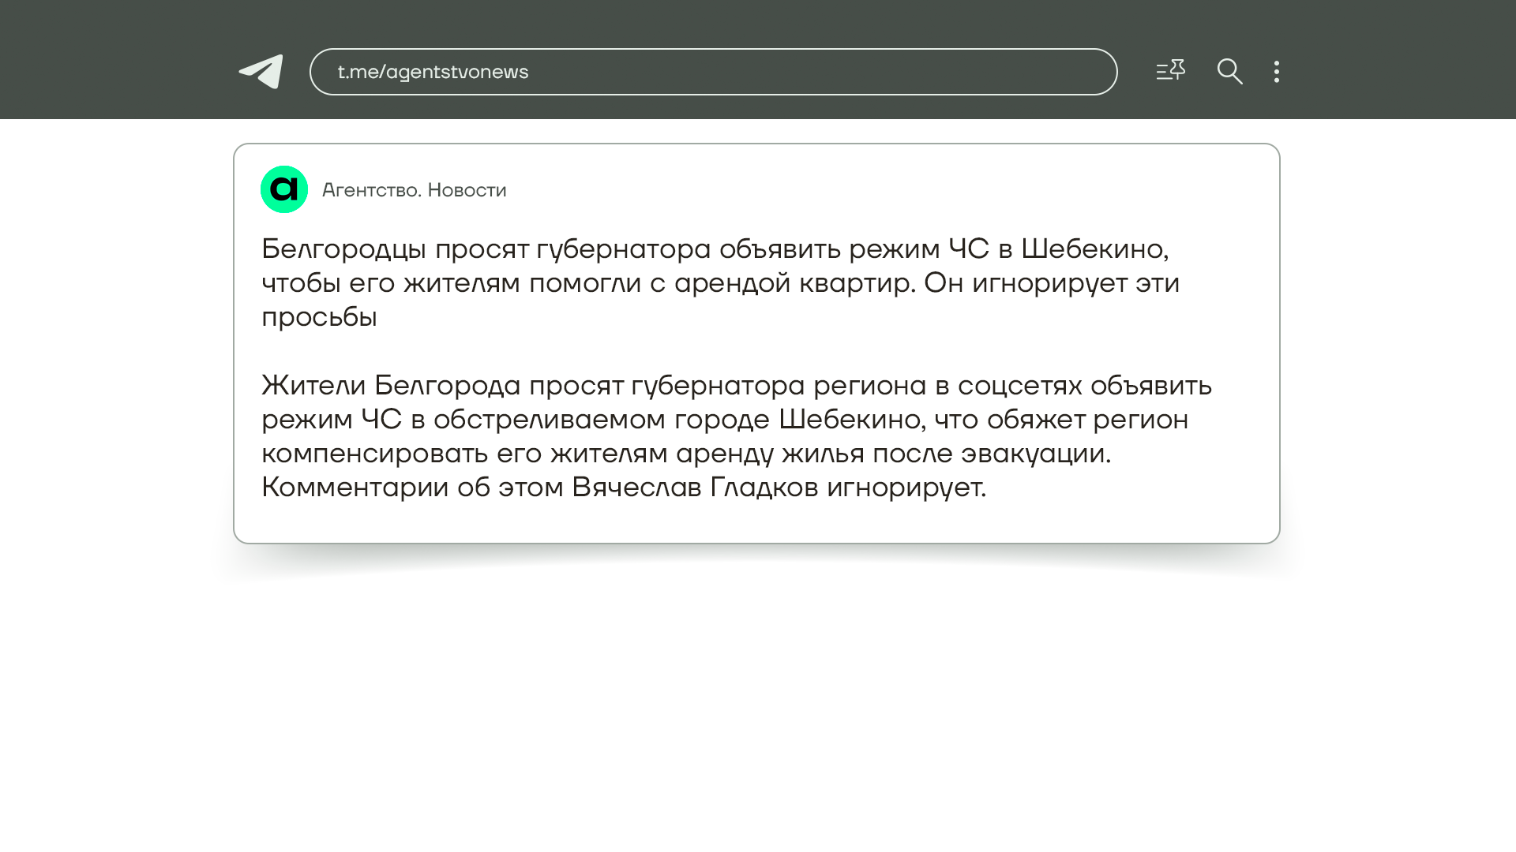Open the three-dot more options menu

[x=1277, y=72]
